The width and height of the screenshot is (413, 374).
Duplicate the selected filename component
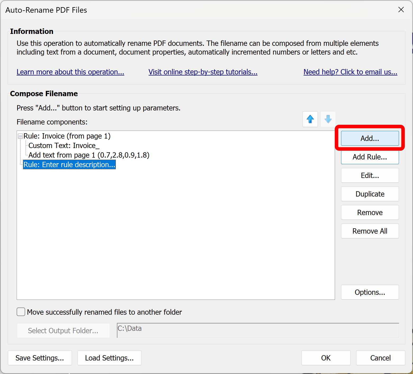[370, 194]
